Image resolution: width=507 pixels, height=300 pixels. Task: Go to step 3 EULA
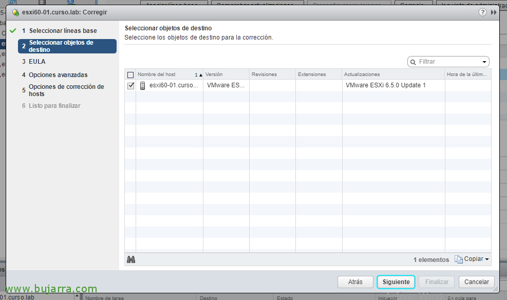tap(33, 62)
